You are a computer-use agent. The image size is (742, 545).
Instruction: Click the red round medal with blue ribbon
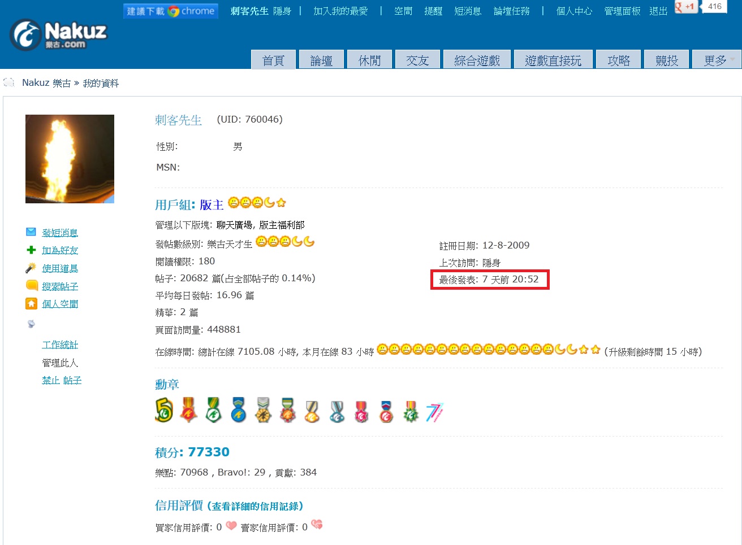point(386,411)
